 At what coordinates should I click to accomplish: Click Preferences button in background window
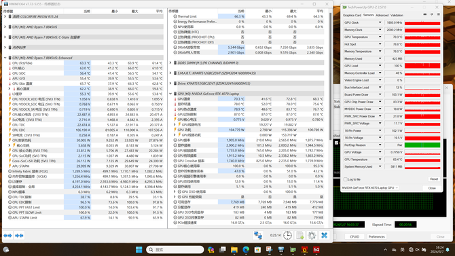pos(376,237)
